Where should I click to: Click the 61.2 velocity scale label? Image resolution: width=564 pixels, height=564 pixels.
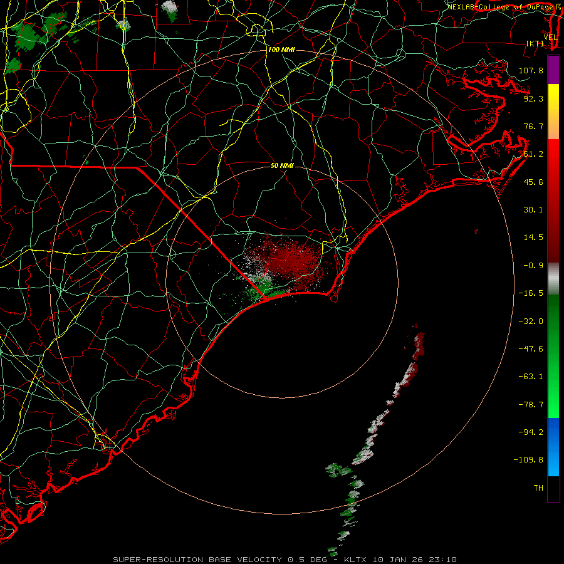point(533,154)
